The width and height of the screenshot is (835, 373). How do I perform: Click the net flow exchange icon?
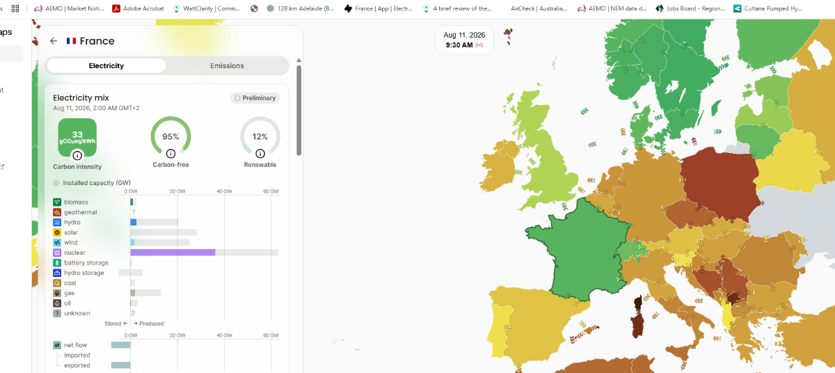click(x=57, y=345)
